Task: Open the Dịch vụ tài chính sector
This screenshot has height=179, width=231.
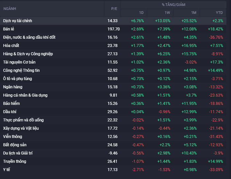Action: click(17, 21)
